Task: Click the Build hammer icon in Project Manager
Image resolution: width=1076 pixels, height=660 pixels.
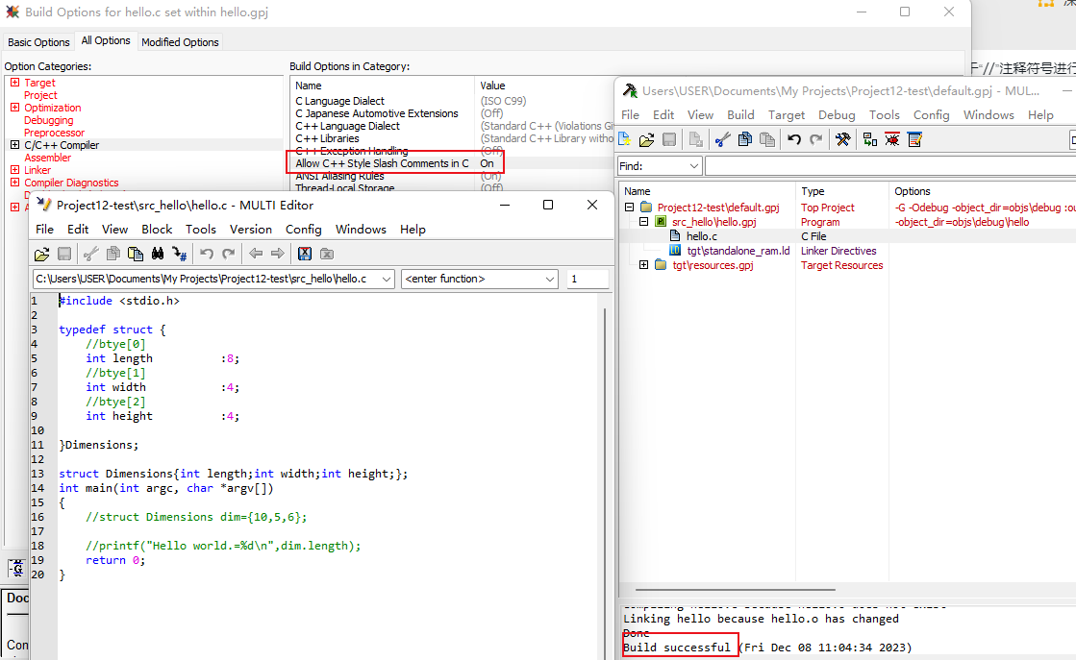Action: point(842,139)
